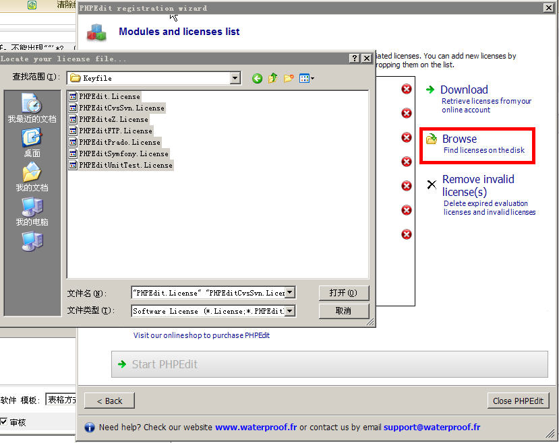
Task: Click the PHPEditFTP.License file icon
Action: [73, 131]
